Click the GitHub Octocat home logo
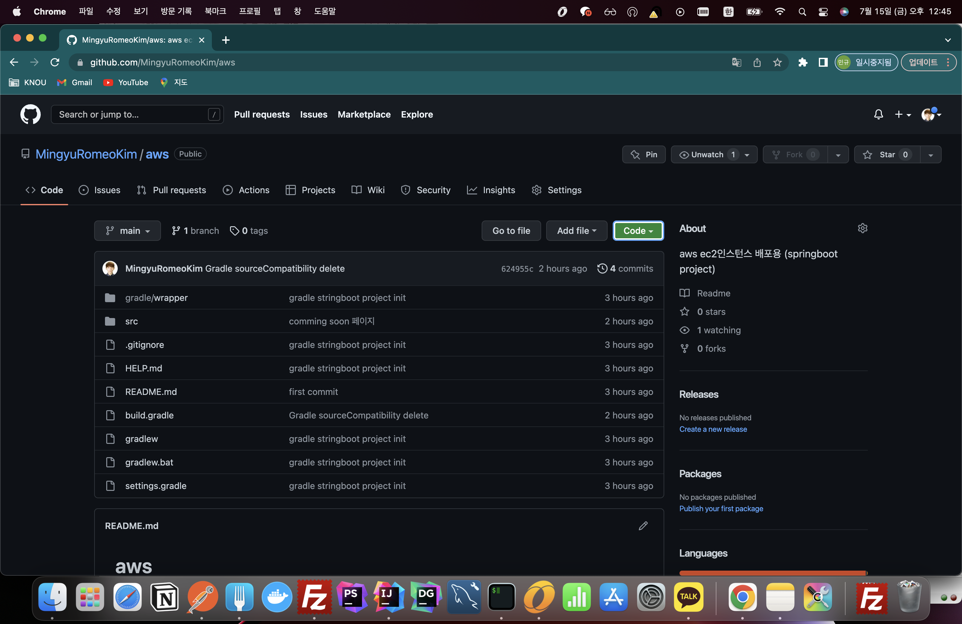 pos(30,114)
